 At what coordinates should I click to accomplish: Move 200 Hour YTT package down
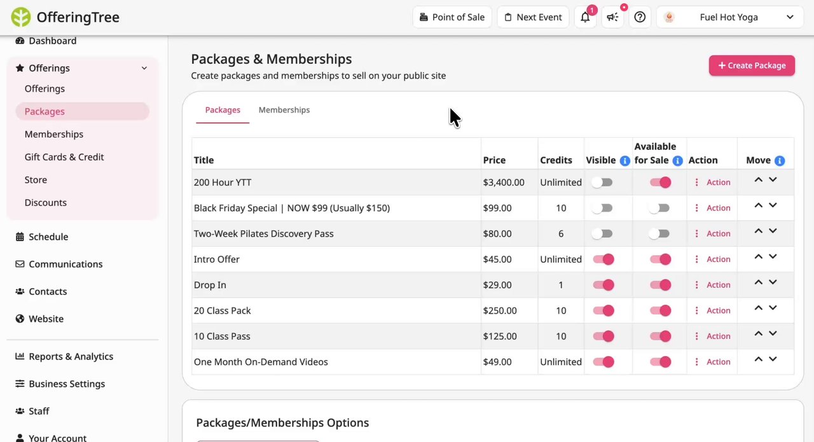pyautogui.click(x=773, y=180)
